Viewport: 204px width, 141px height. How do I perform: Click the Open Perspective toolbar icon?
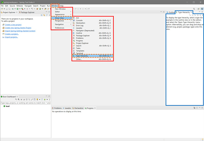coord(199,9)
